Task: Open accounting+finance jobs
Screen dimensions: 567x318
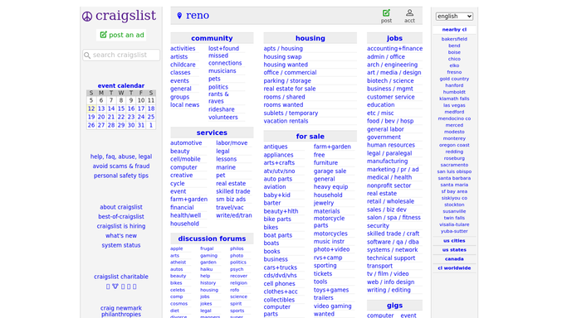Action: tap(394, 48)
